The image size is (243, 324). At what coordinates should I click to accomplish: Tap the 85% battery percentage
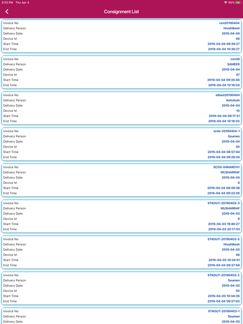click(x=232, y=3)
